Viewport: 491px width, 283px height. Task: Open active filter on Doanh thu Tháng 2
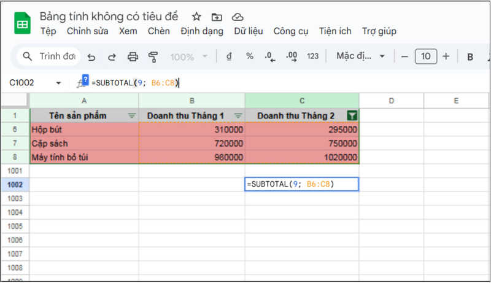tap(352, 115)
